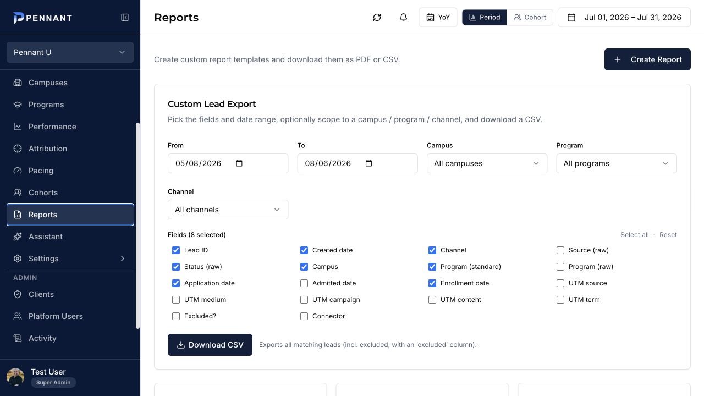Click the Assistant sparkle icon
This screenshot has height=396, width=704.
tap(18, 237)
